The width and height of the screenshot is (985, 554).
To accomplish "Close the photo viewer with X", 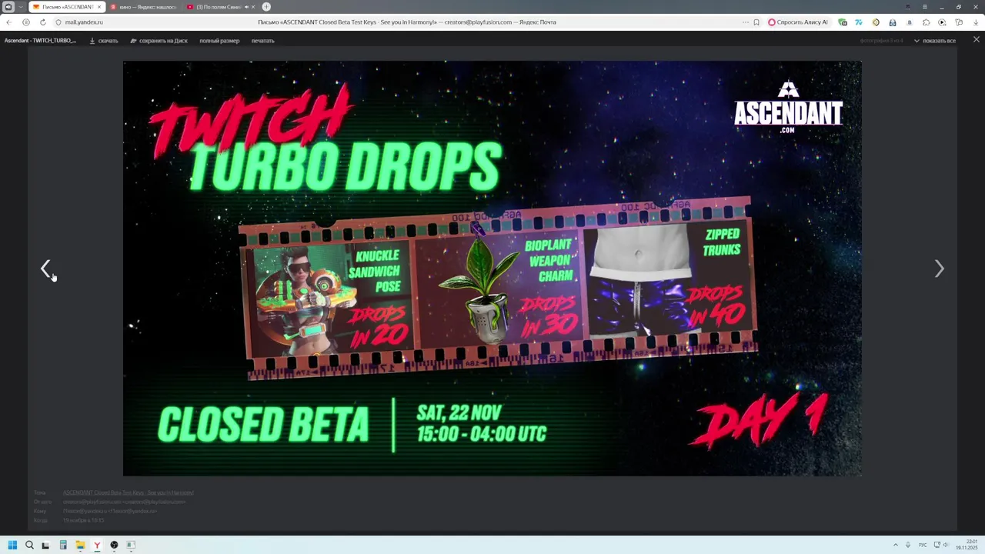I will [x=977, y=39].
